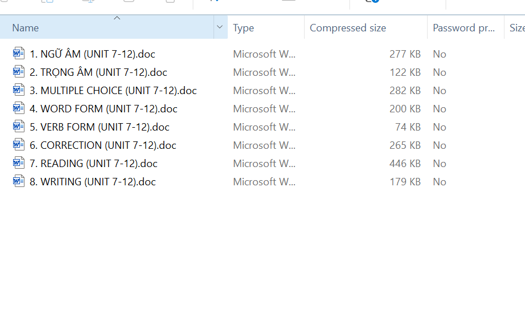The width and height of the screenshot is (525, 317).
Task: Click the Word icon of 1. NGỮ ÂM file
Action: pos(19,54)
